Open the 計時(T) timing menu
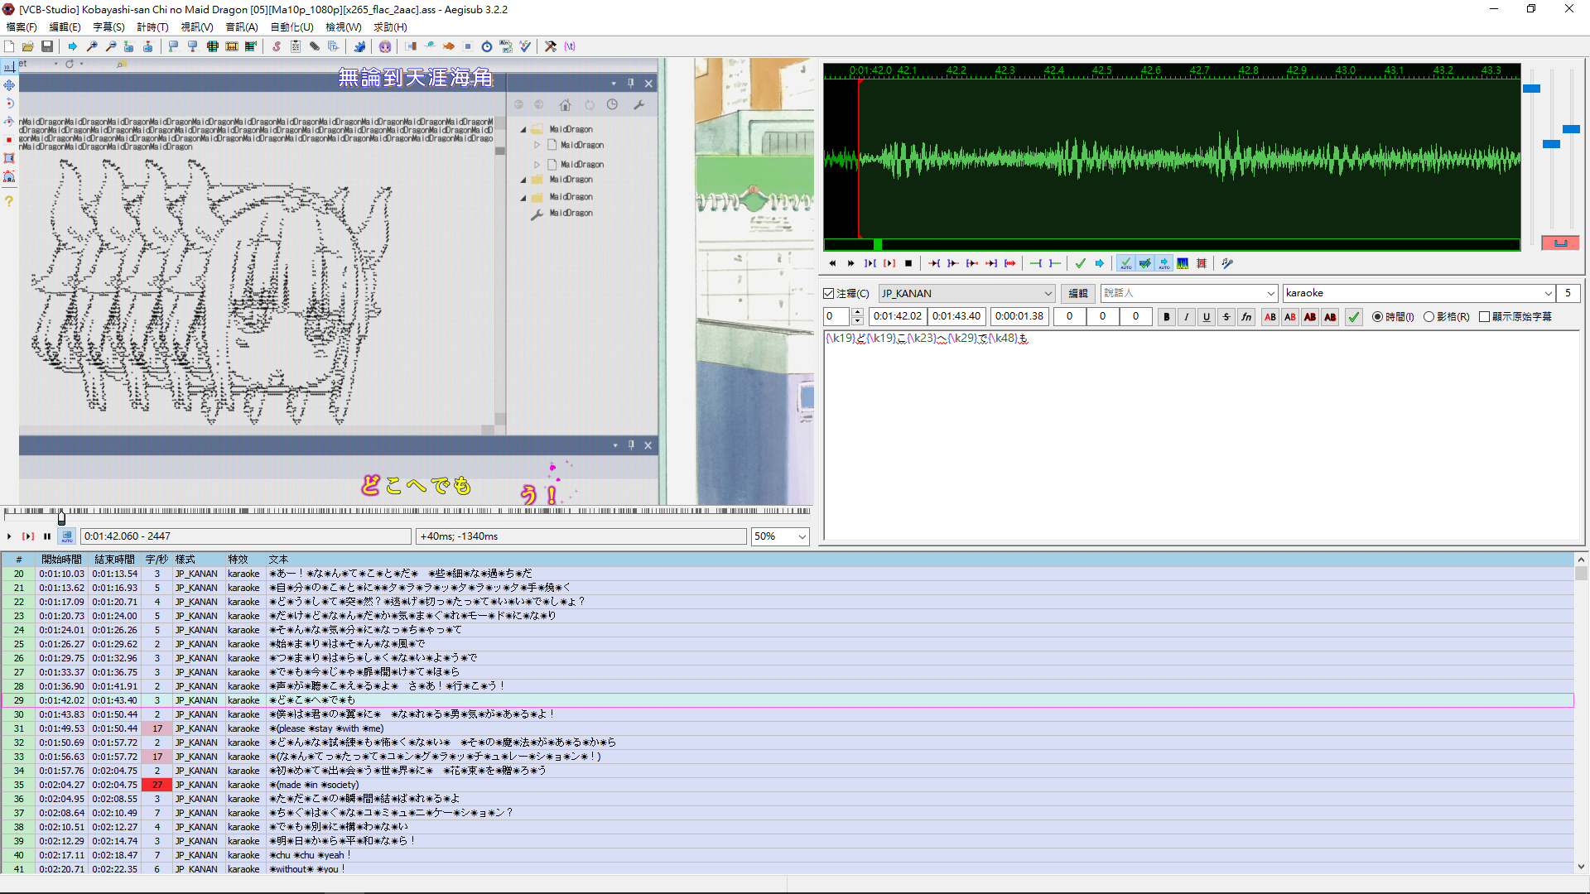Viewport: 1590px width, 894px height. click(152, 26)
